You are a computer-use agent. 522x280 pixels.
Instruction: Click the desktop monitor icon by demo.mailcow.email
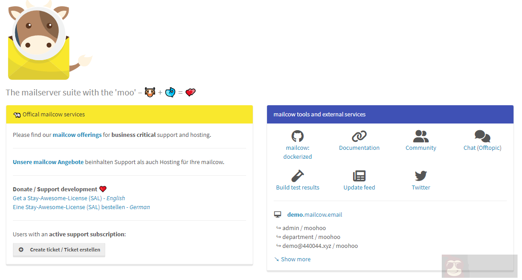tap(278, 214)
